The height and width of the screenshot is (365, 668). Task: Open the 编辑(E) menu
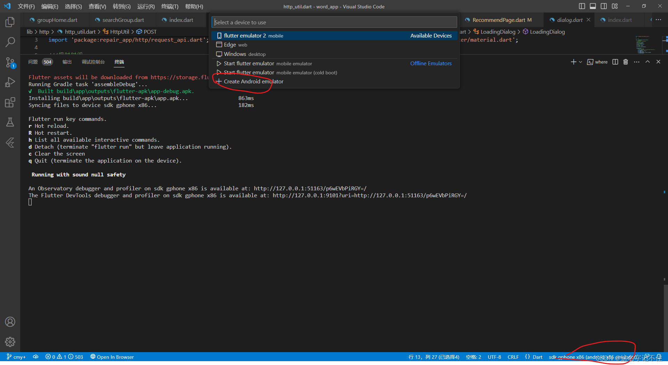pyautogui.click(x=50, y=6)
